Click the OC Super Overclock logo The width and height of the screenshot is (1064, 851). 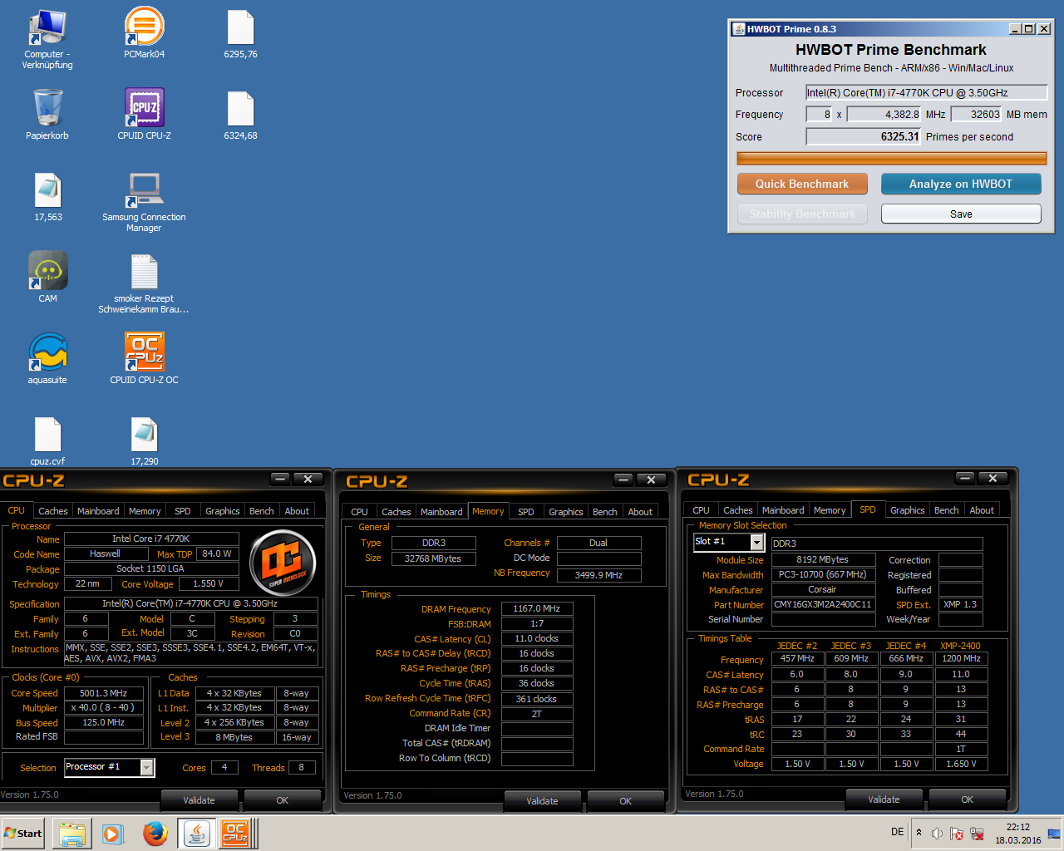coord(283,563)
